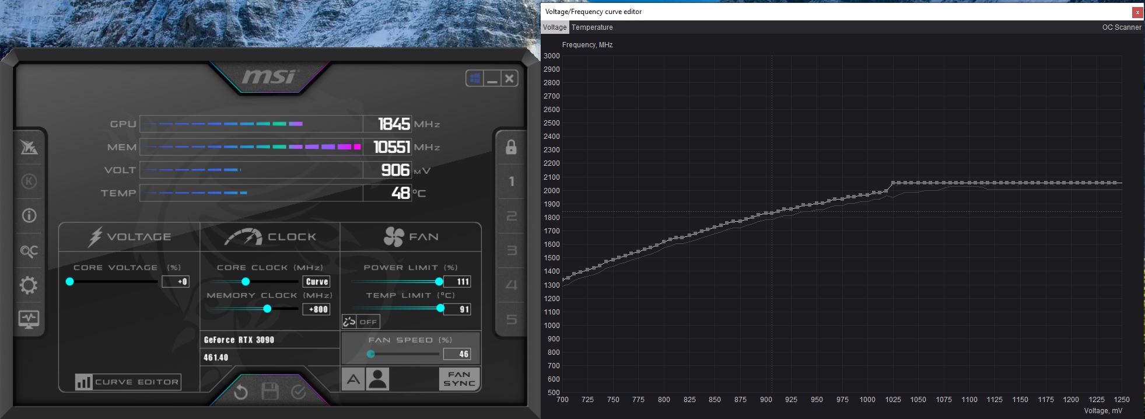The width and height of the screenshot is (1145, 419).
Task: Open Afterburner settings gear icon
Action: (29, 285)
